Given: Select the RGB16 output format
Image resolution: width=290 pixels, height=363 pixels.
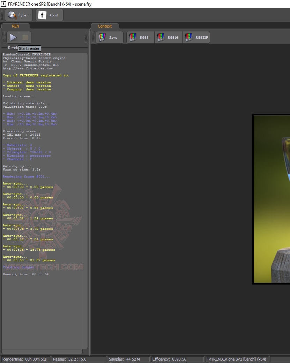Looking at the screenshot, I should 169,37.
